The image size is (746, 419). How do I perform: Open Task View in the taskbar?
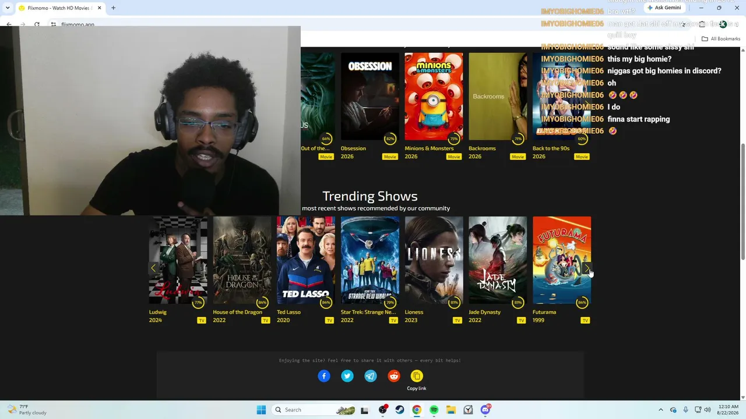365,410
